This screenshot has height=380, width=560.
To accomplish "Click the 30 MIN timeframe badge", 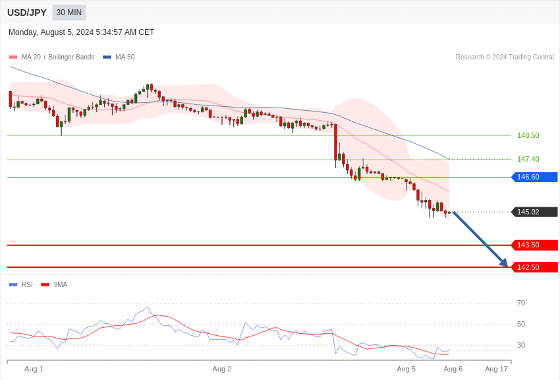I will (69, 13).
